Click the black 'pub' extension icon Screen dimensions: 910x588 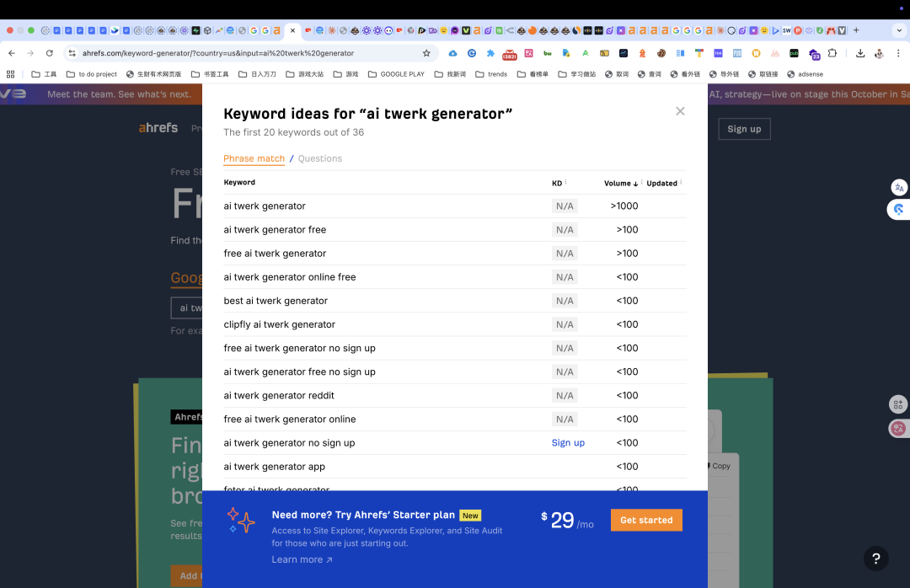click(x=794, y=53)
